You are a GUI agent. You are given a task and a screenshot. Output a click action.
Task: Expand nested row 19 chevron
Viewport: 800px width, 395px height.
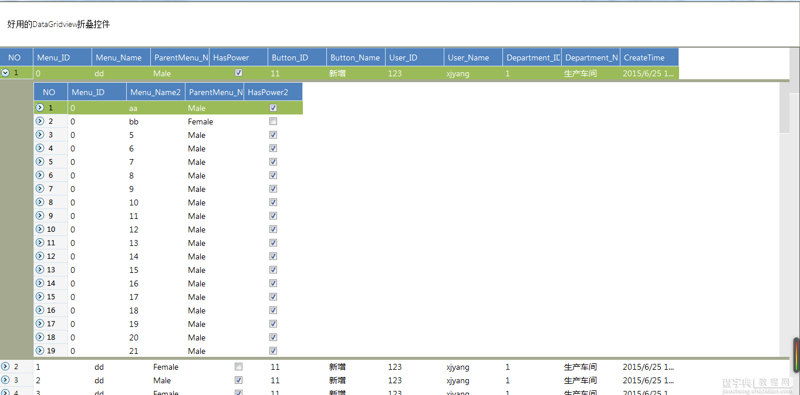click(x=40, y=350)
